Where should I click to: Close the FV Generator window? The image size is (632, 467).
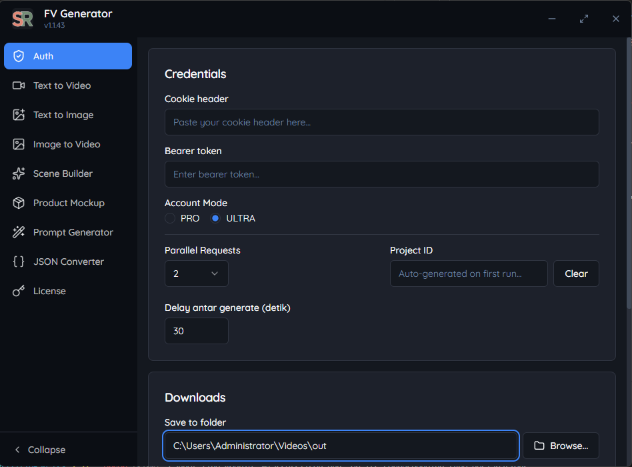(x=615, y=19)
